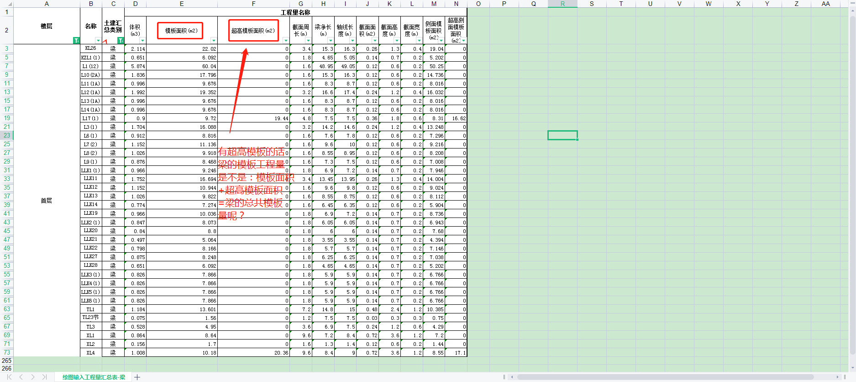This screenshot has height=382, width=856.
Task: Select the 49.05 轴线长度 cell
Action: tap(345, 66)
